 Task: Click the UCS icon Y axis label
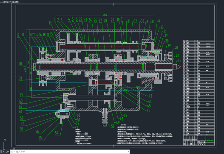(5, 140)
